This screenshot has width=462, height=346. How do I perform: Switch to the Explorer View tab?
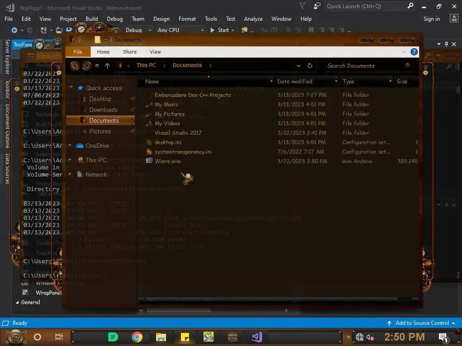click(x=155, y=52)
